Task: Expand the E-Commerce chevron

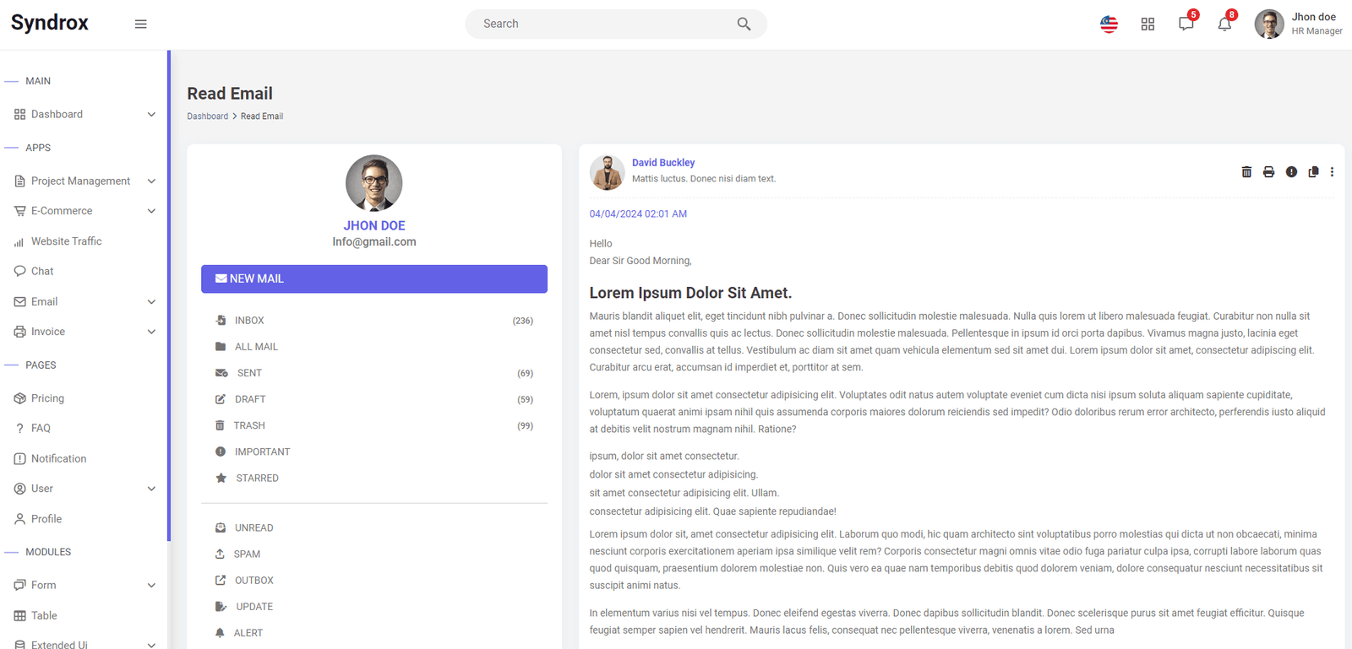Action: 151,211
